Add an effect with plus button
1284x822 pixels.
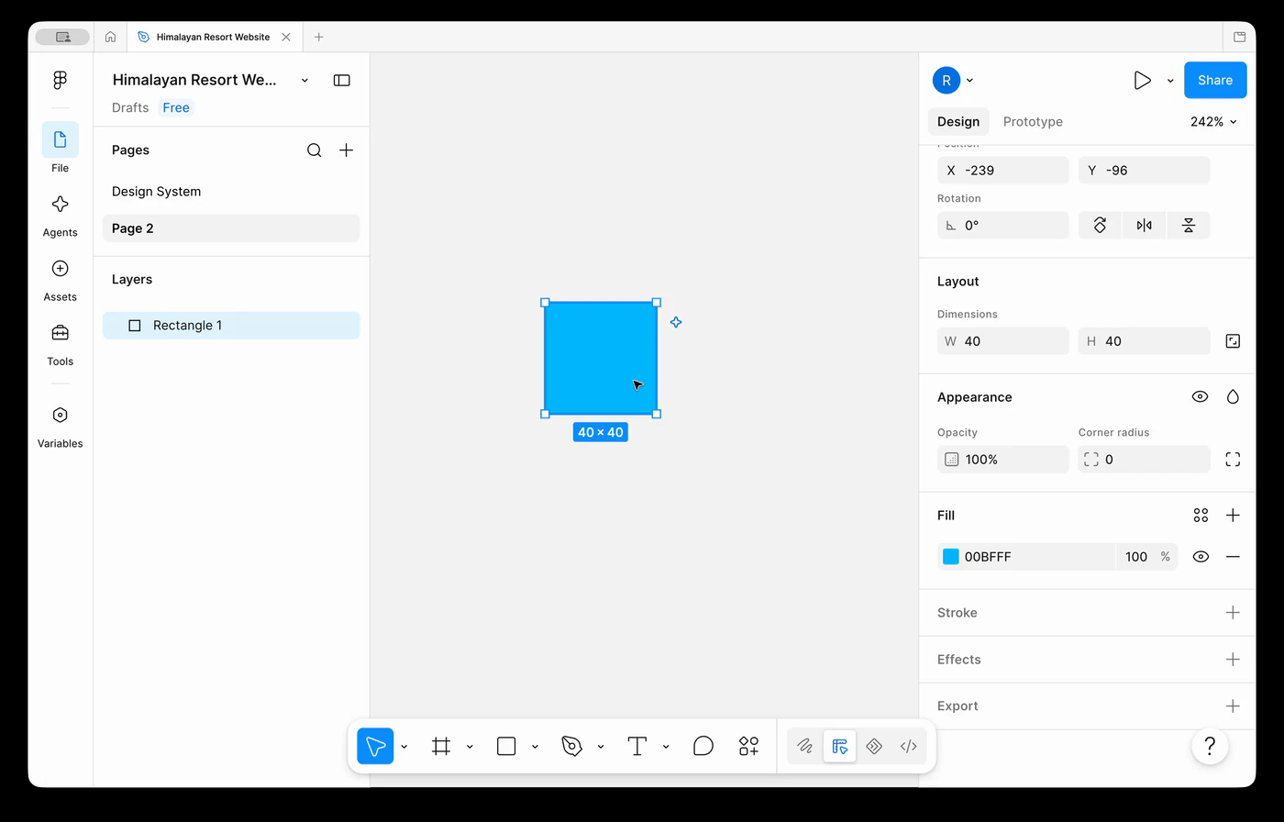coord(1233,660)
